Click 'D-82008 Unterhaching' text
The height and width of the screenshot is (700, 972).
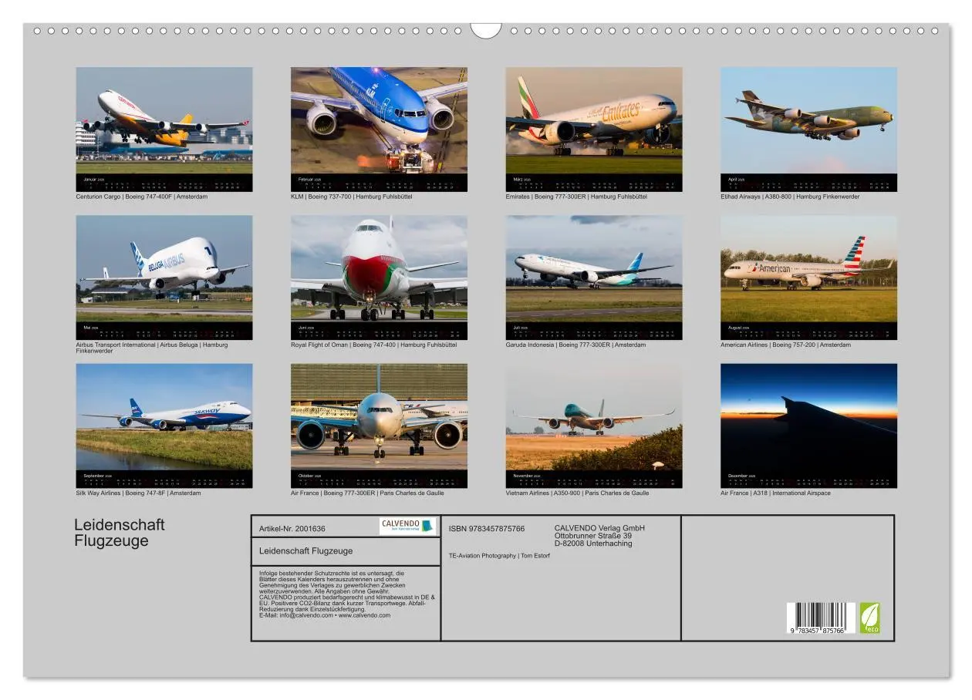pyautogui.click(x=593, y=544)
